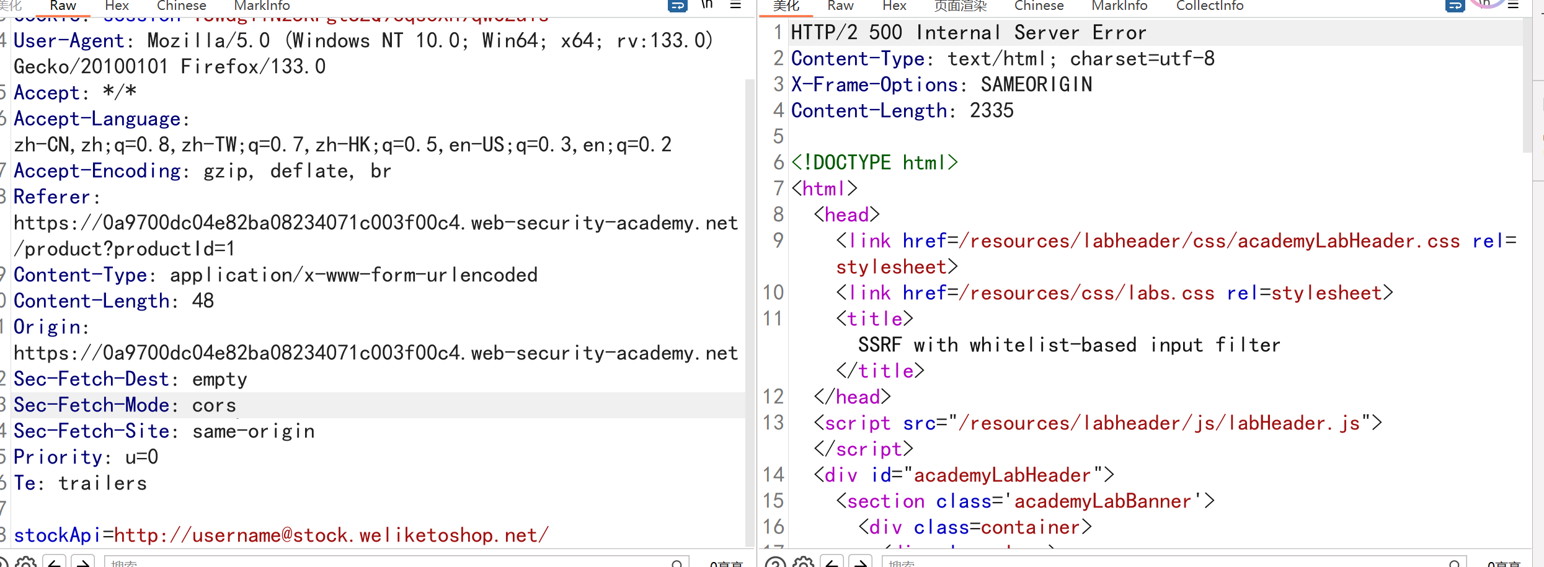1544x567 pixels.
Task: Open the response panel hamburger options menu
Action: 1513,5
